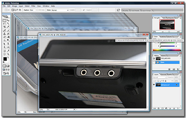Enable the Anti-alias checkbox
Image resolution: width=186 pixels, height=118 pixels.
pos(38,10)
